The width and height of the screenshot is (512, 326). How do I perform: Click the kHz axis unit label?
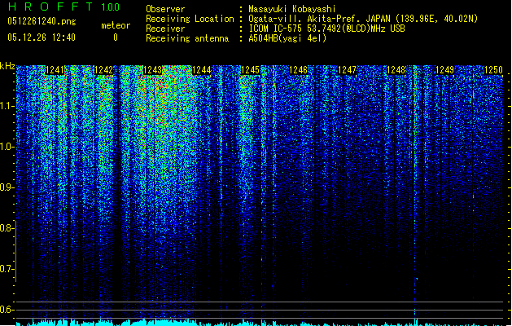tap(7, 66)
